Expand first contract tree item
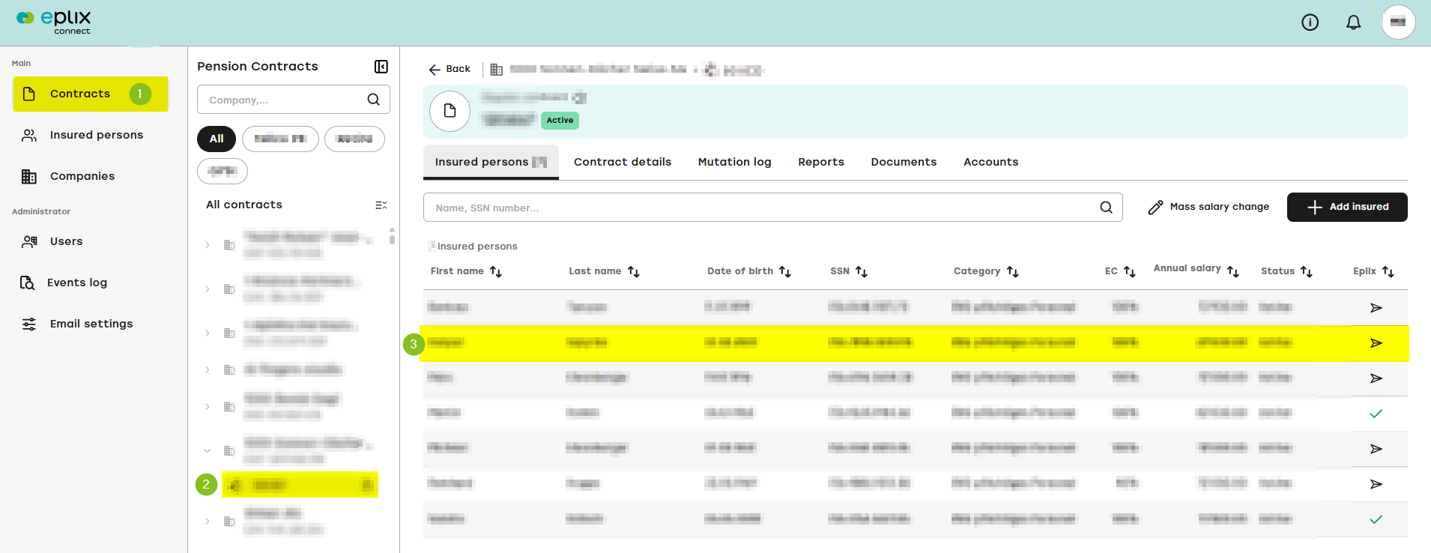This screenshot has width=1431, height=553. point(208,245)
